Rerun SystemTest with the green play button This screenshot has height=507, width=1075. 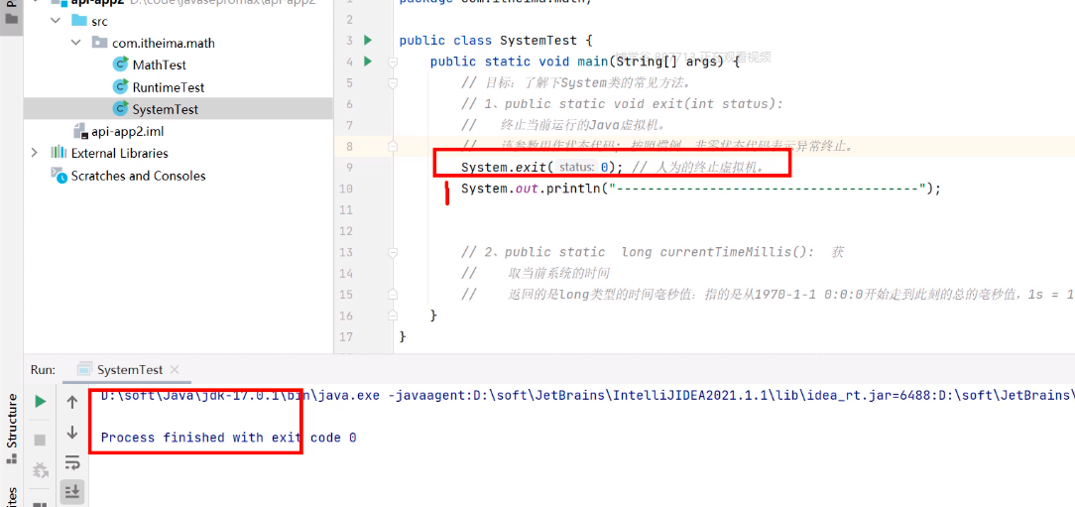[41, 402]
